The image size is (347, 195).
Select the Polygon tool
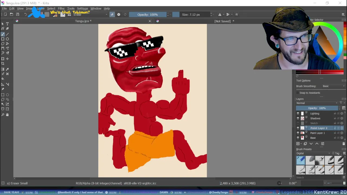[3, 44]
